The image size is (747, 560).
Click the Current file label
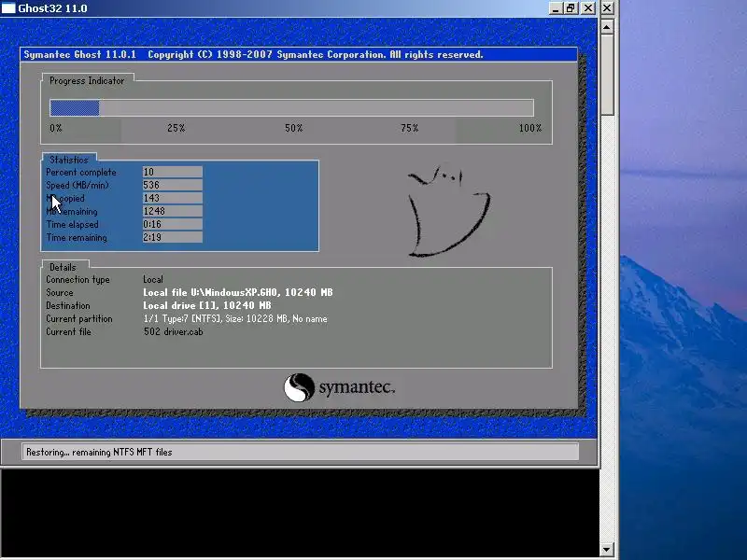[x=68, y=332]
